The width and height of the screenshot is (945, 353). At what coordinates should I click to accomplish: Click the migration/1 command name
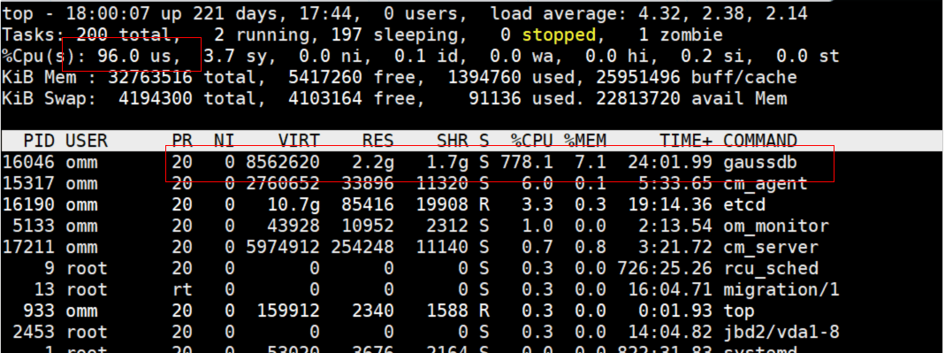tap(781, 289)
